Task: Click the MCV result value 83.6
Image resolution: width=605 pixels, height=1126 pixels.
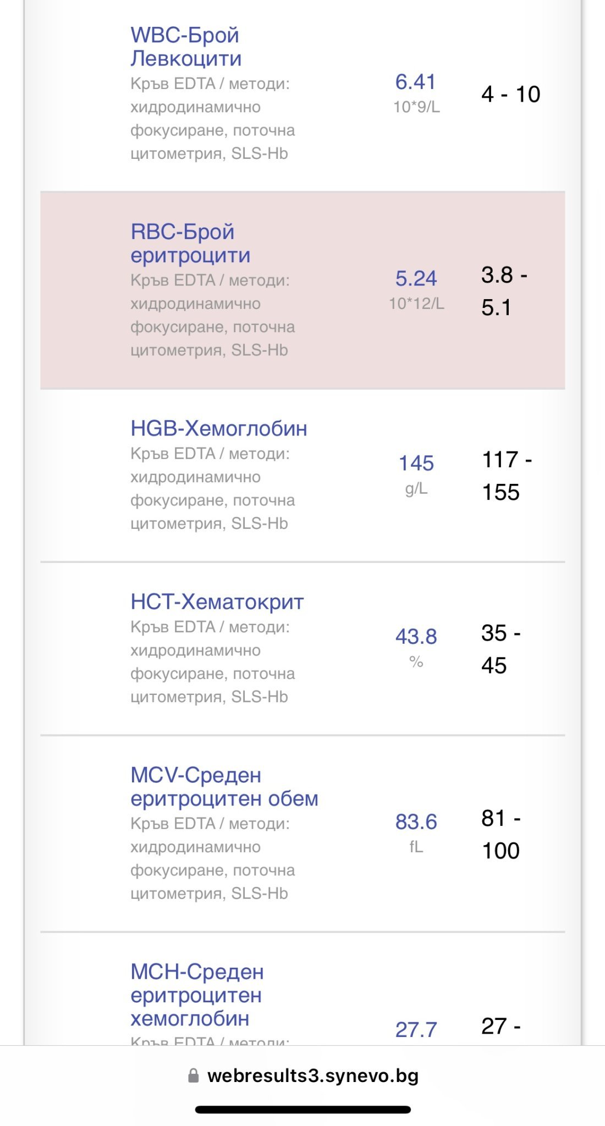Action: pyautogui.click(x=416, y=821)
